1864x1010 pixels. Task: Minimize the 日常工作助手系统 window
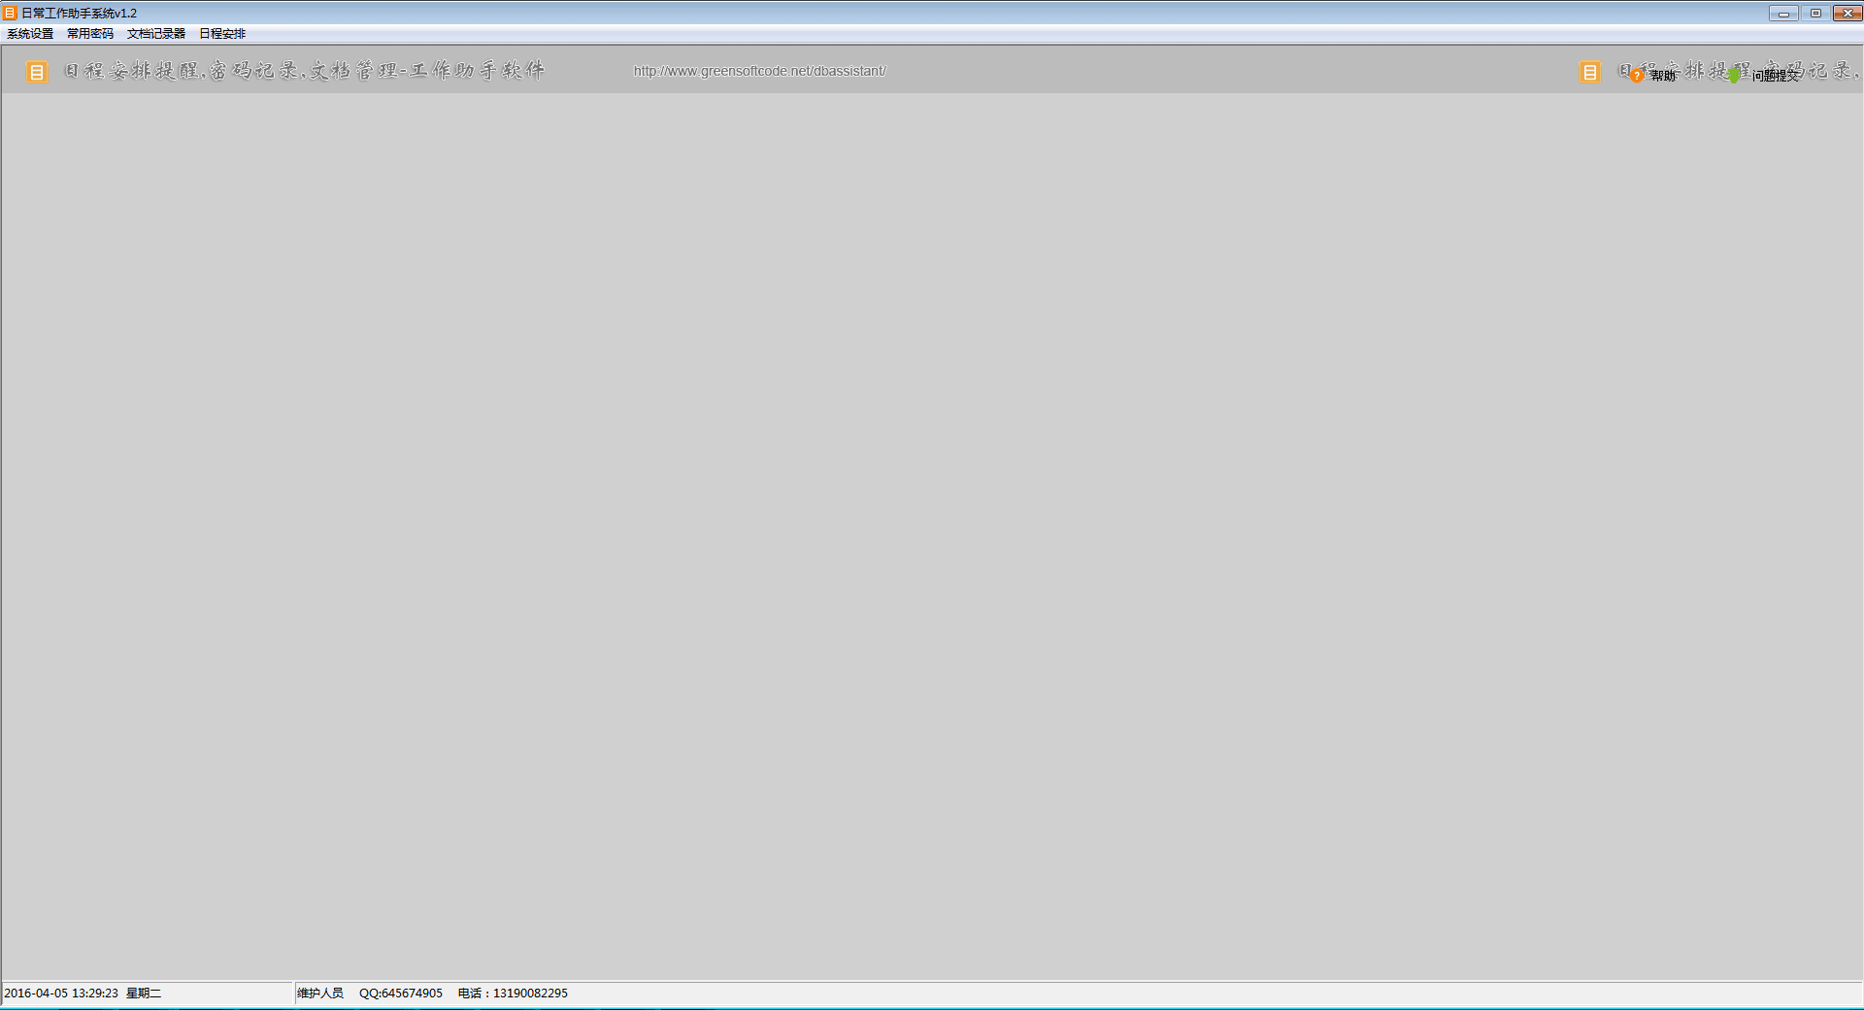[x=1783, y=13]
